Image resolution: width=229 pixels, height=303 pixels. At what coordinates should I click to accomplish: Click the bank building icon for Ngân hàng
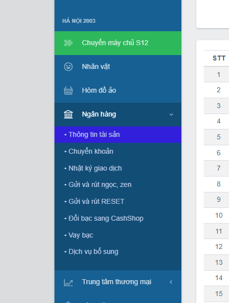coord(68,115)
